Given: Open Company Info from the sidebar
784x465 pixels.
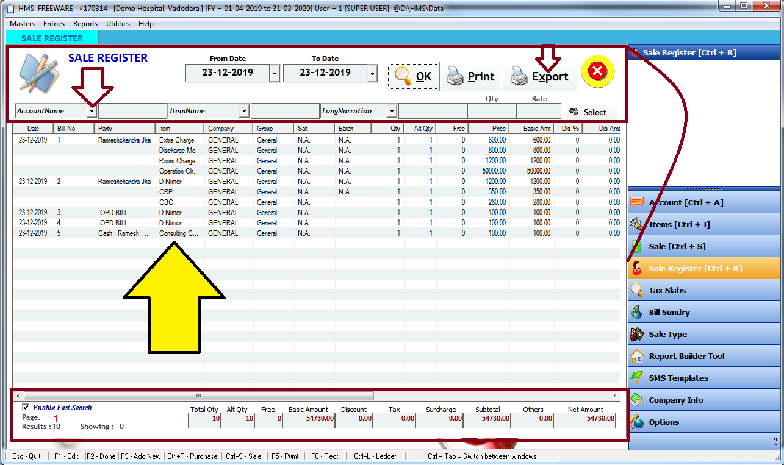Looking at the screenshot, I should pos(636,400).
